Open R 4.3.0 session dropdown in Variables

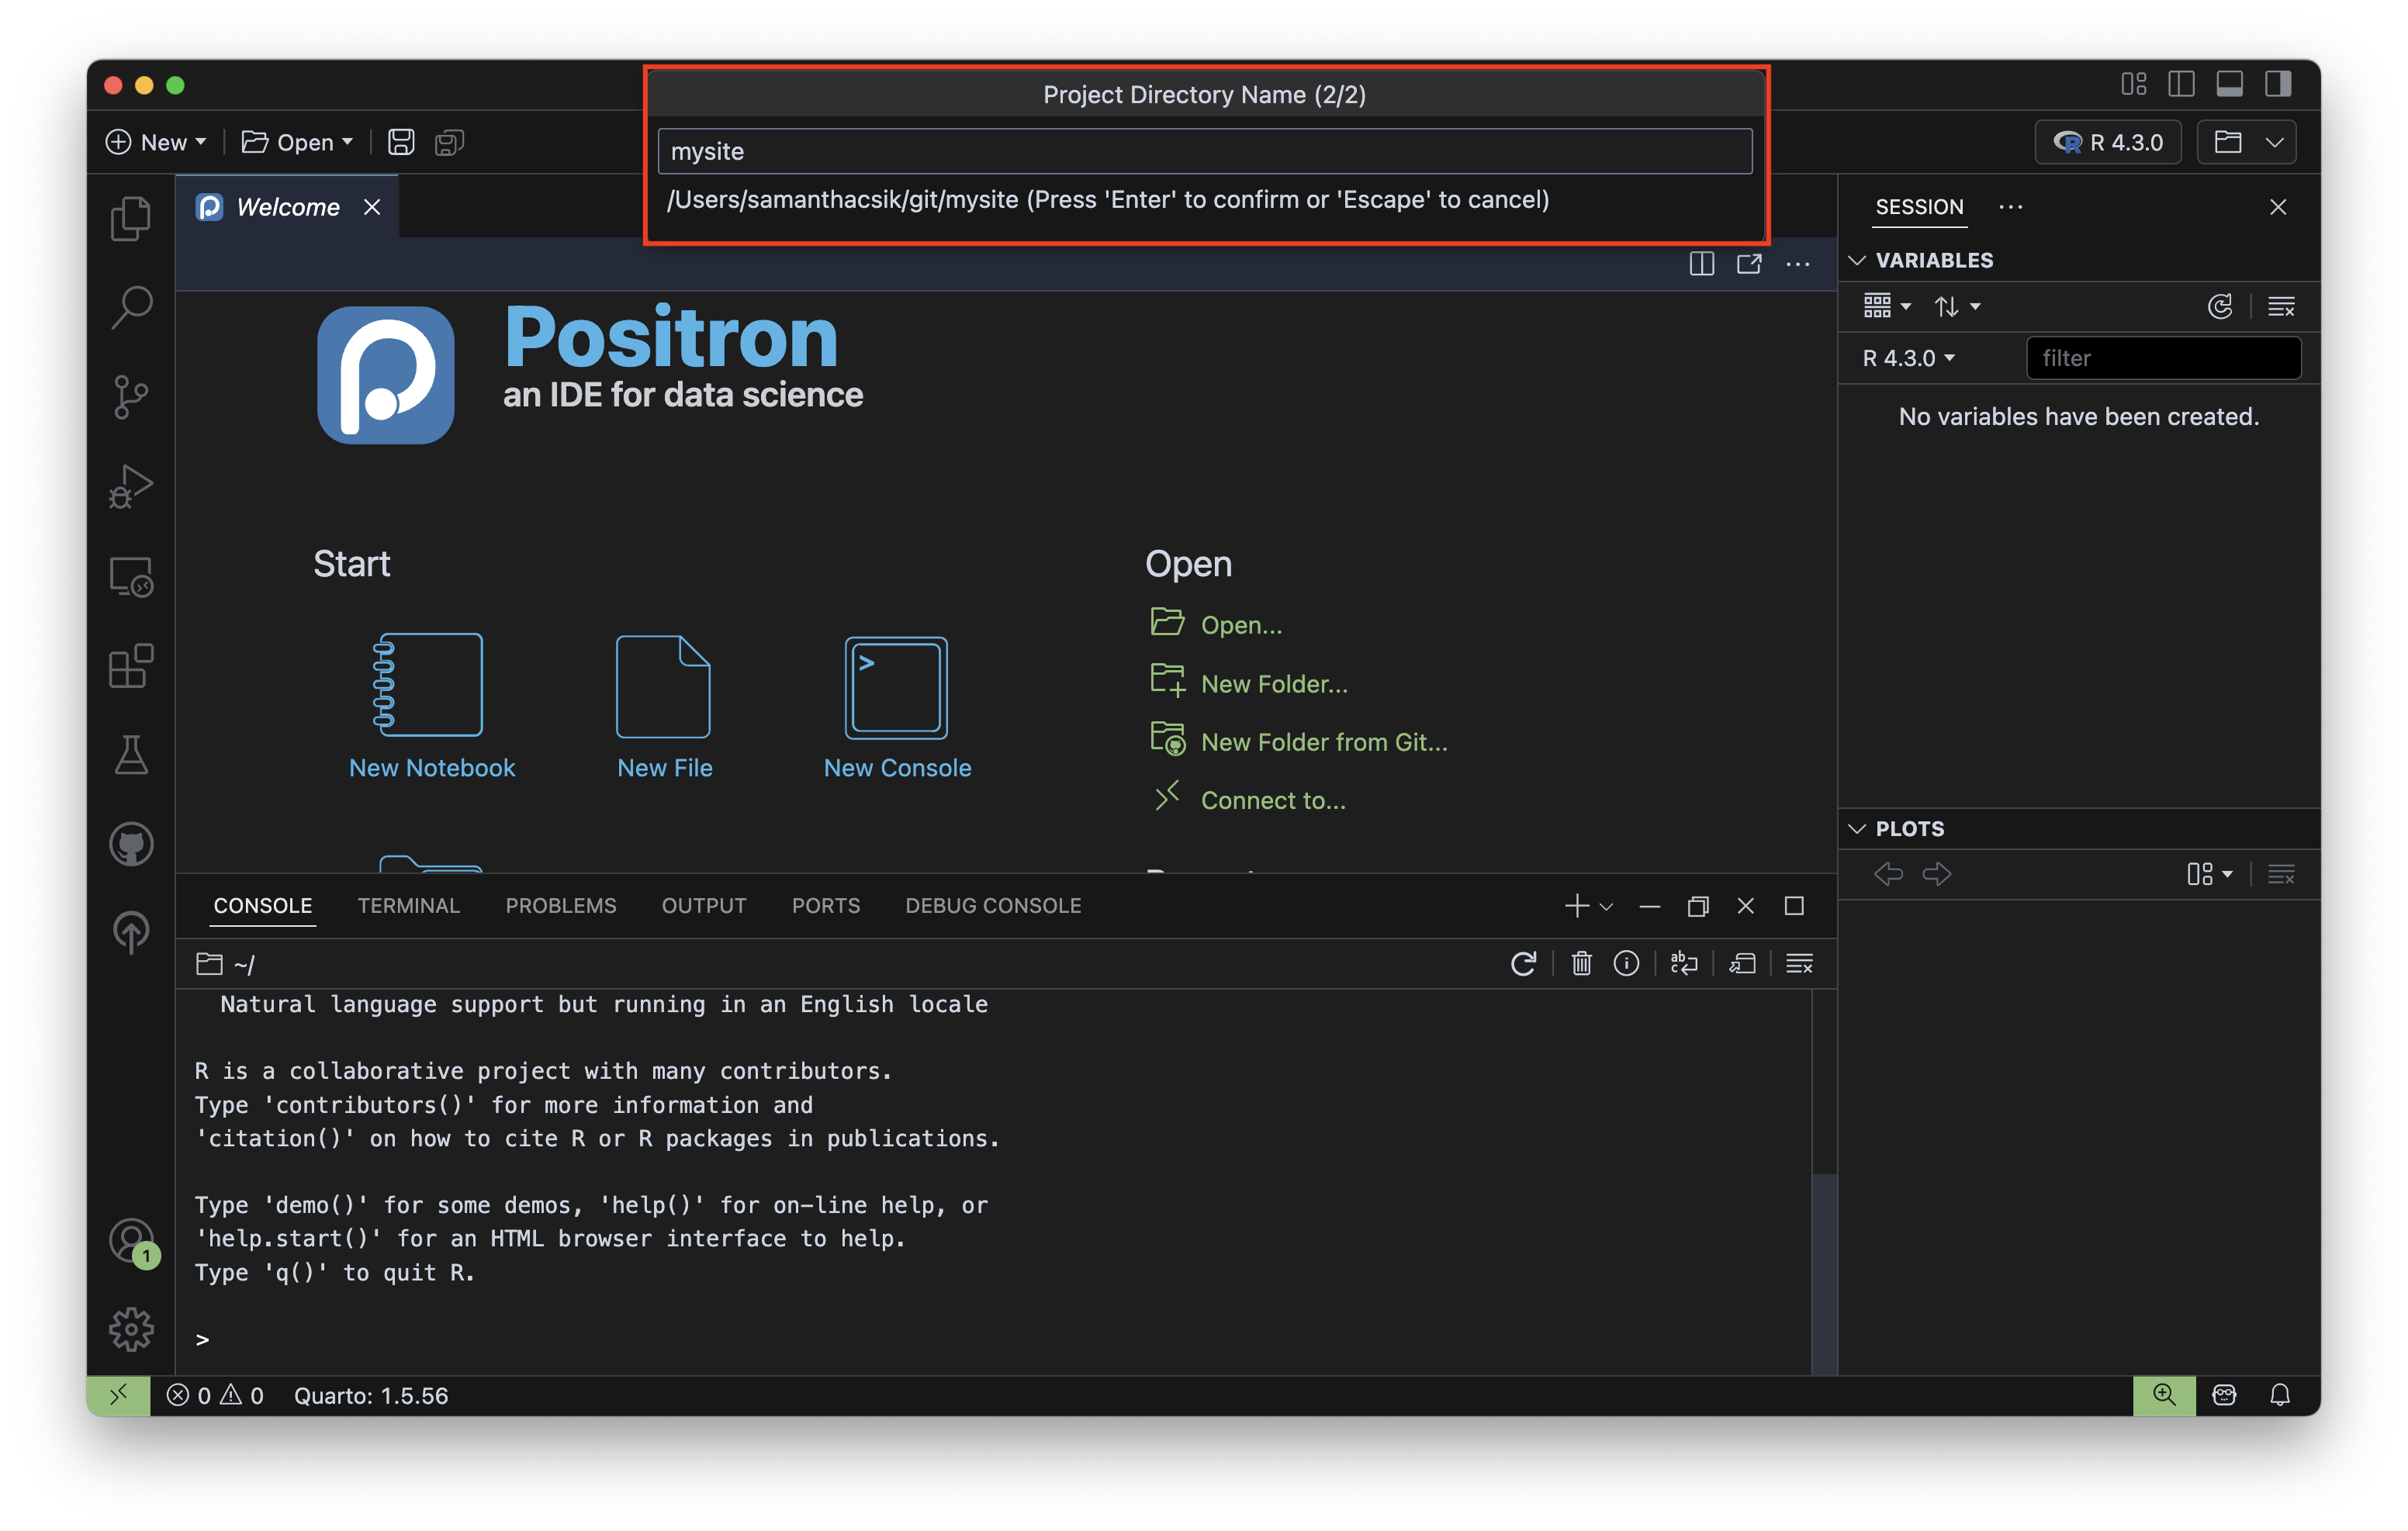1908,358
